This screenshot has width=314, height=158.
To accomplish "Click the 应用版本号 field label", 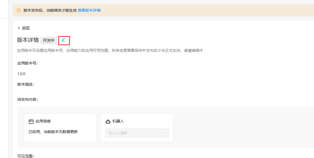I will pyautogui.click(x=28, y=63).
